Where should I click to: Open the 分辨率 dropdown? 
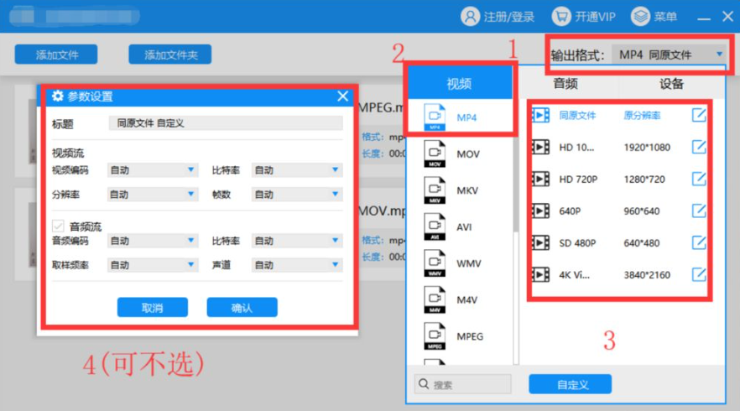[x=153, y=195]
